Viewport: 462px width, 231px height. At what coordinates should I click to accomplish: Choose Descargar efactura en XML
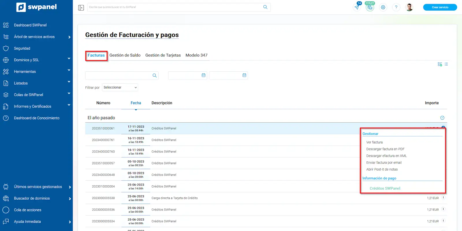(x=387, y=156)
